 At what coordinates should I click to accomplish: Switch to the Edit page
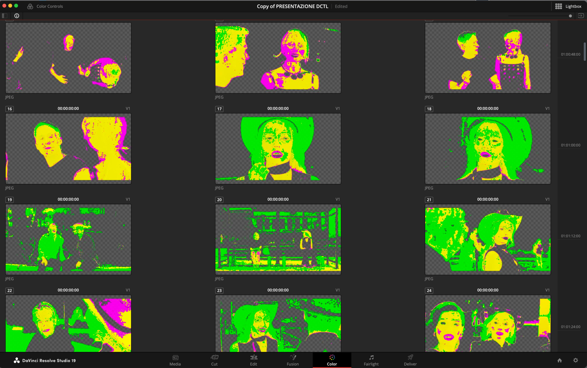pos(253,360)
